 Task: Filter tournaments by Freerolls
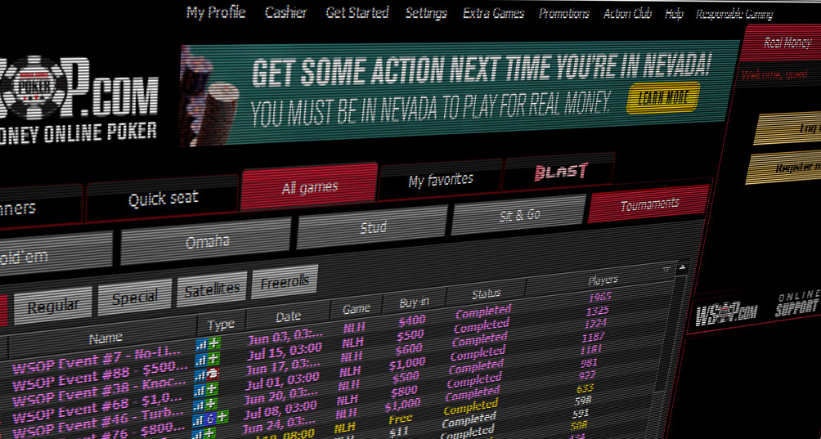pos(285,281)
